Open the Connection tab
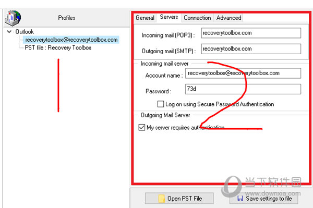The width and height of the screenshot is (313, 208). [x=197, y=18]
